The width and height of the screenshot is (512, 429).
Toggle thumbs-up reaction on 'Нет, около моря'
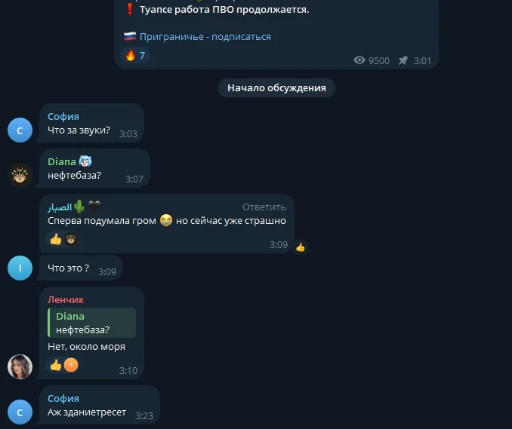[x=56, y=365]
